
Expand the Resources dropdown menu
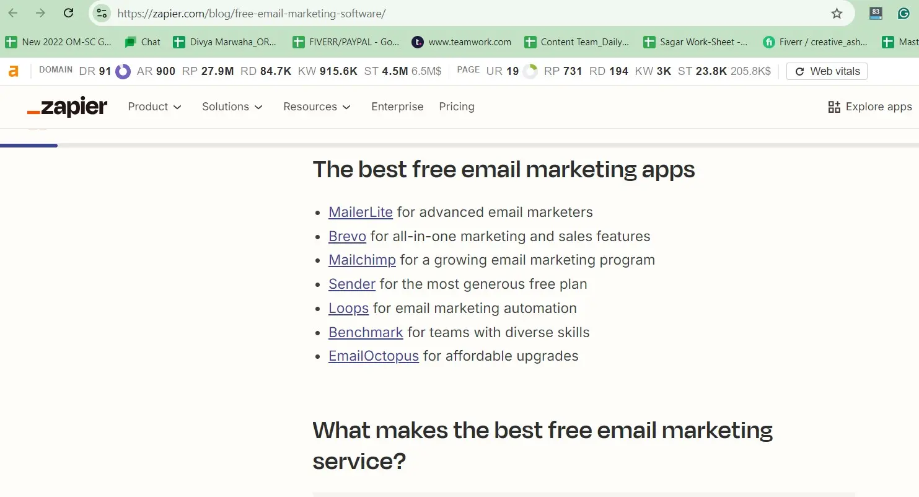317,107
